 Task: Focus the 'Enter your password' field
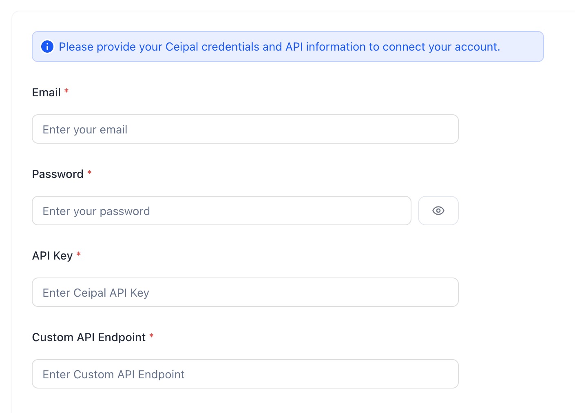coord(221,211)
